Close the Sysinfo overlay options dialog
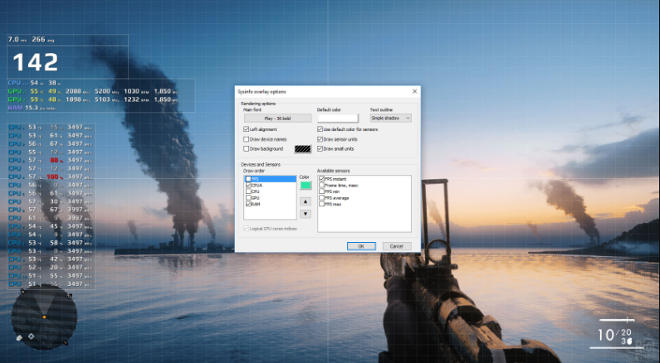 413,90
